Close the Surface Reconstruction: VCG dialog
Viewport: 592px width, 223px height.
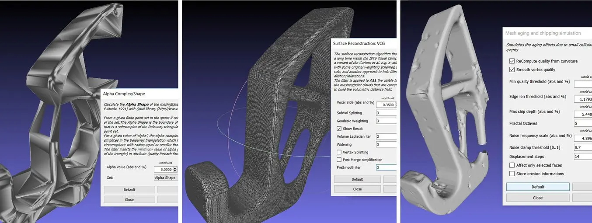click(x=357, y=189)
